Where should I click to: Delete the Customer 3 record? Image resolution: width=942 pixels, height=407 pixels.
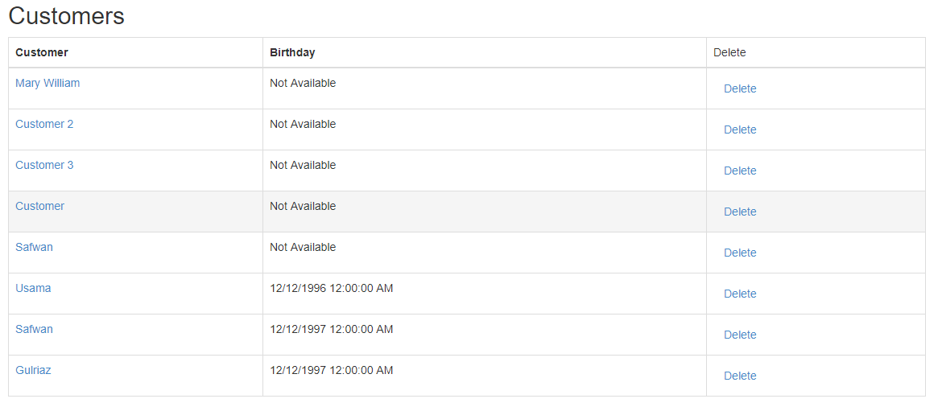740,171
